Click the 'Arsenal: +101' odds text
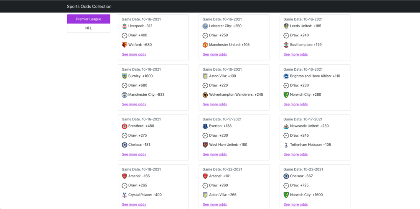 click(x=220, y=176)
